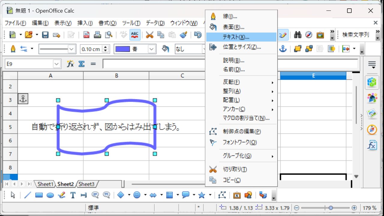The width and height of the screenshot is (384, 216).
Task: Open Find & Replace binoculars icon
Action: click(298, 35)
